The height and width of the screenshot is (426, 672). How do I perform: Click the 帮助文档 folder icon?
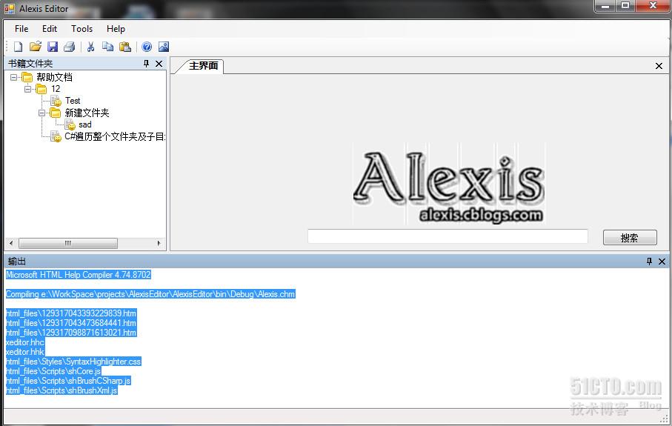pos(27,77)
